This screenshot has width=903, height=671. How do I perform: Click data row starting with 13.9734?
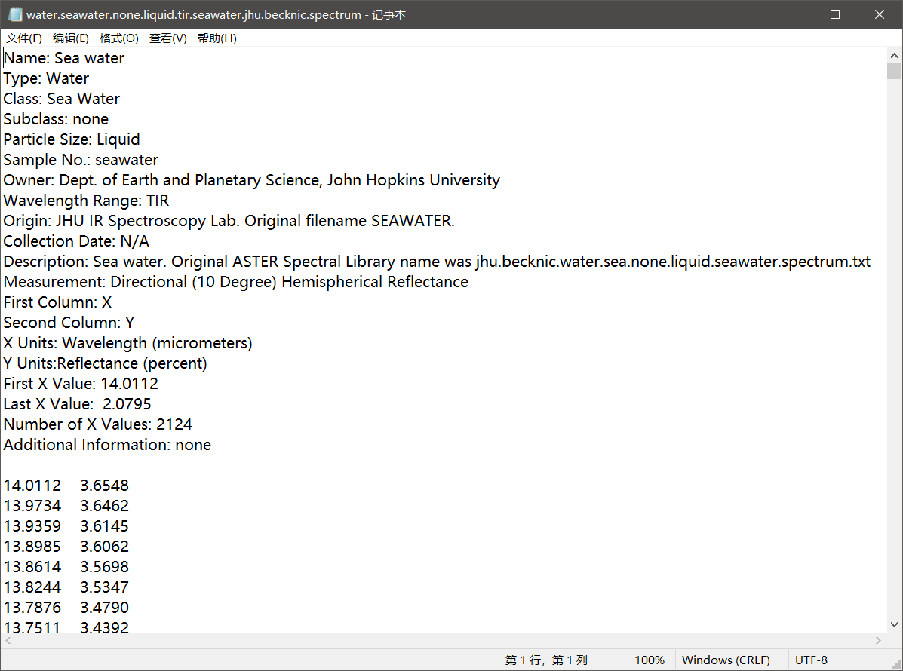pyautogui.click(x=66, y=506)
